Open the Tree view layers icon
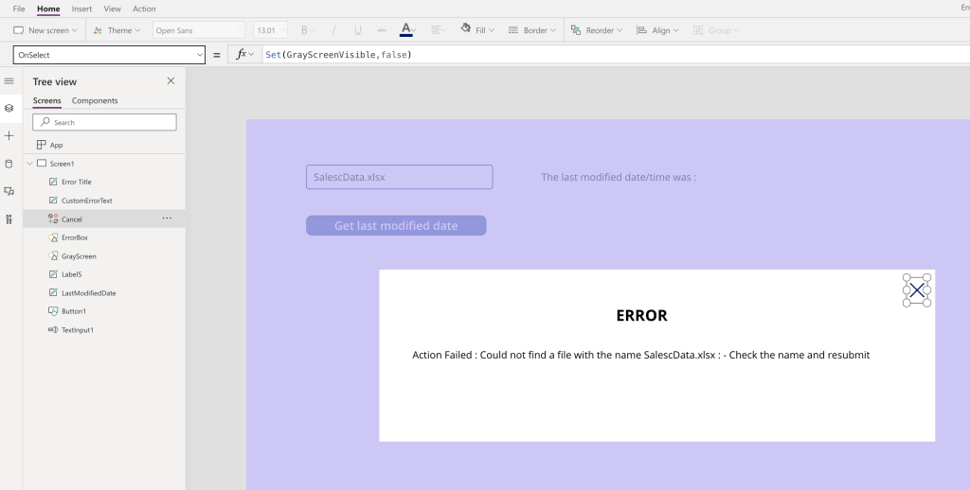970x490 pixels. point(9,108)
